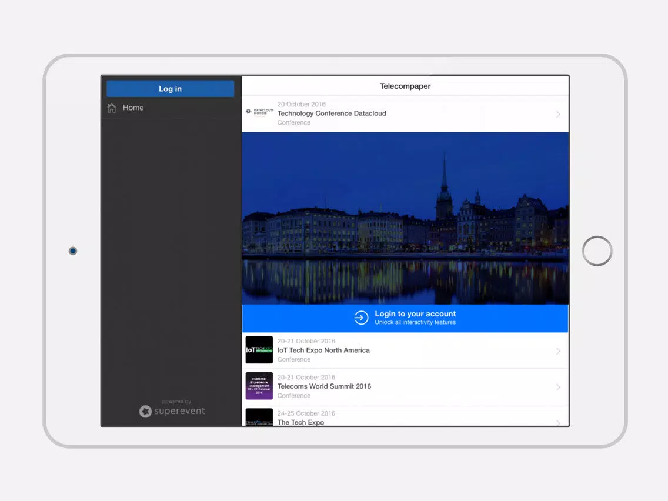Open The Tech Expo event
The height and width of the screenshot is (501, 668).
tap(300, 422)
